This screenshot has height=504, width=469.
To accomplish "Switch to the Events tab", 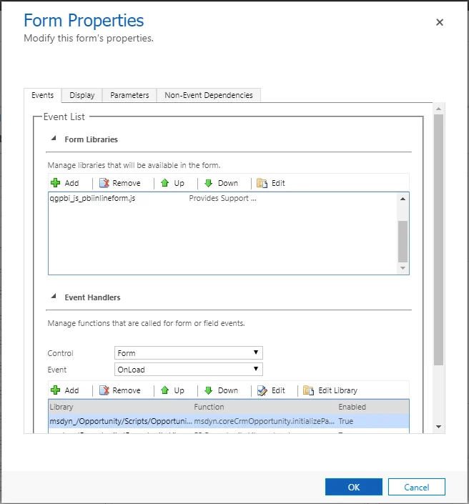I will [x=42, y=95].
